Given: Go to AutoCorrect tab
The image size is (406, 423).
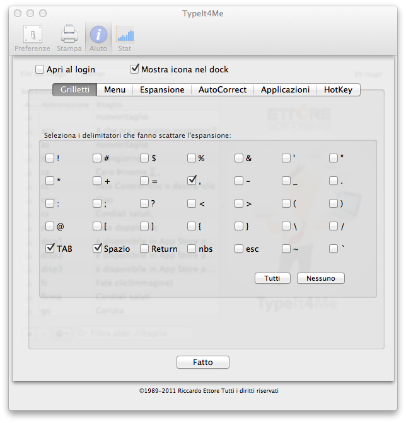Looking at the screenshot, I should click(x=223, y=89).
